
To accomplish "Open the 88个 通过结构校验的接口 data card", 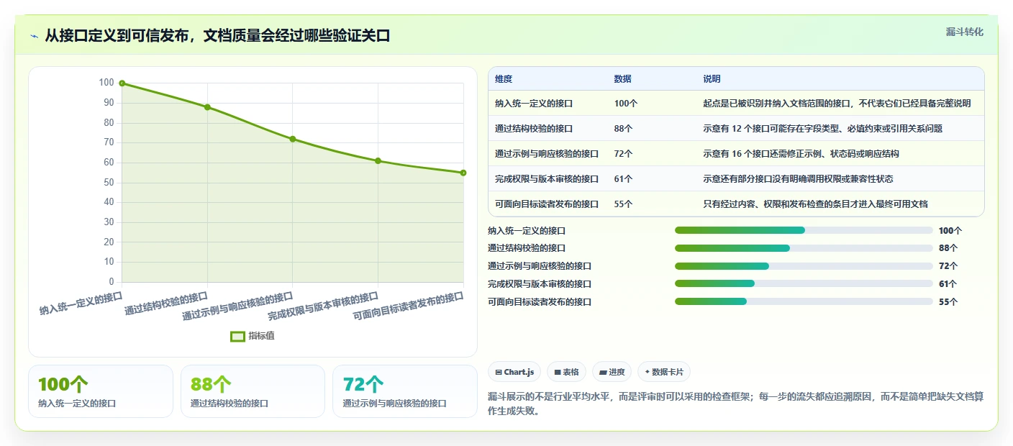I will (253, 391).
